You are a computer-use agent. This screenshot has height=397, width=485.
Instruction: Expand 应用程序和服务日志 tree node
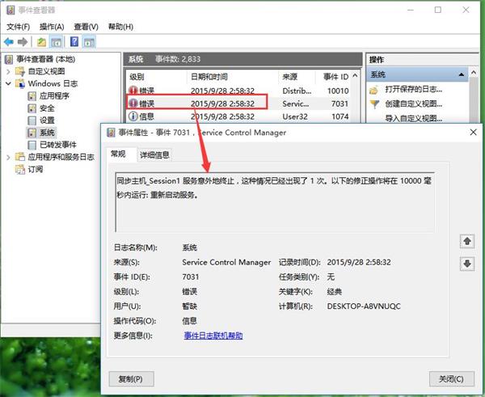[x=9, y=157]
